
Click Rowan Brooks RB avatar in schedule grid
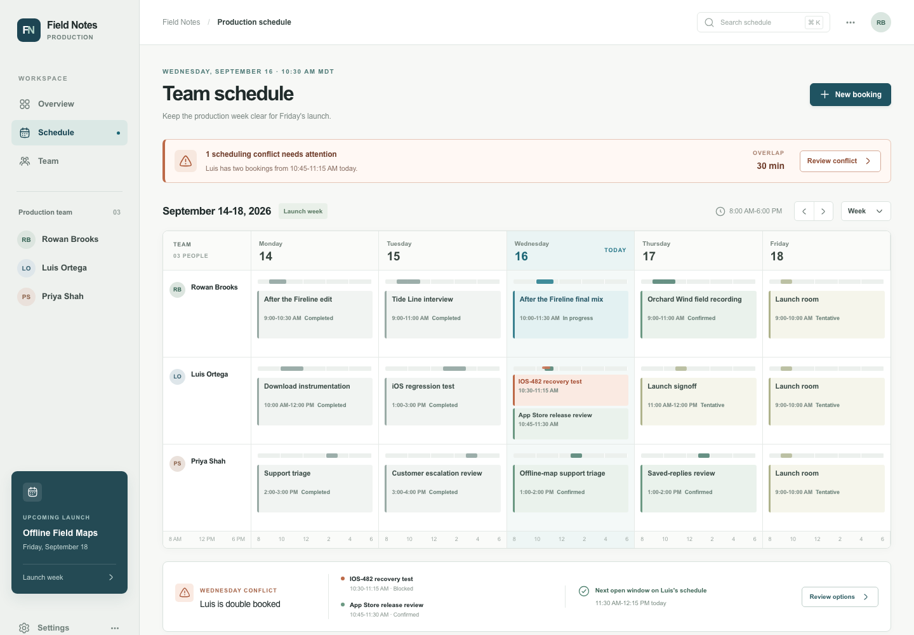tap(177, 290)
